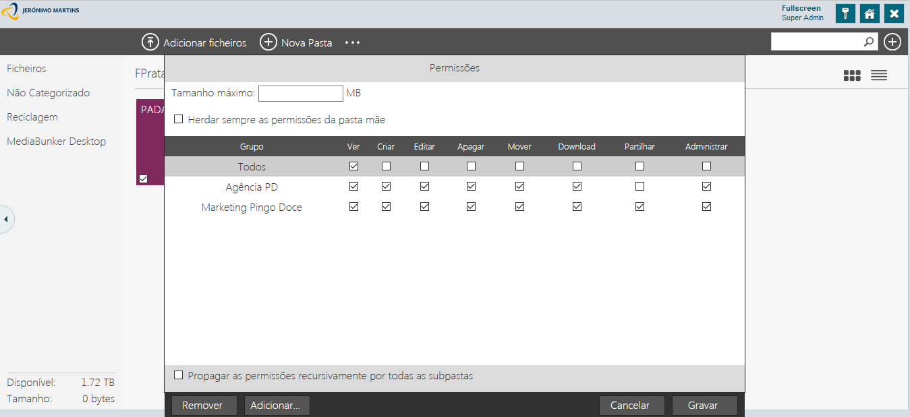Click the Grupo column header
The image size is (910, 417).
[x=252, y=146]
